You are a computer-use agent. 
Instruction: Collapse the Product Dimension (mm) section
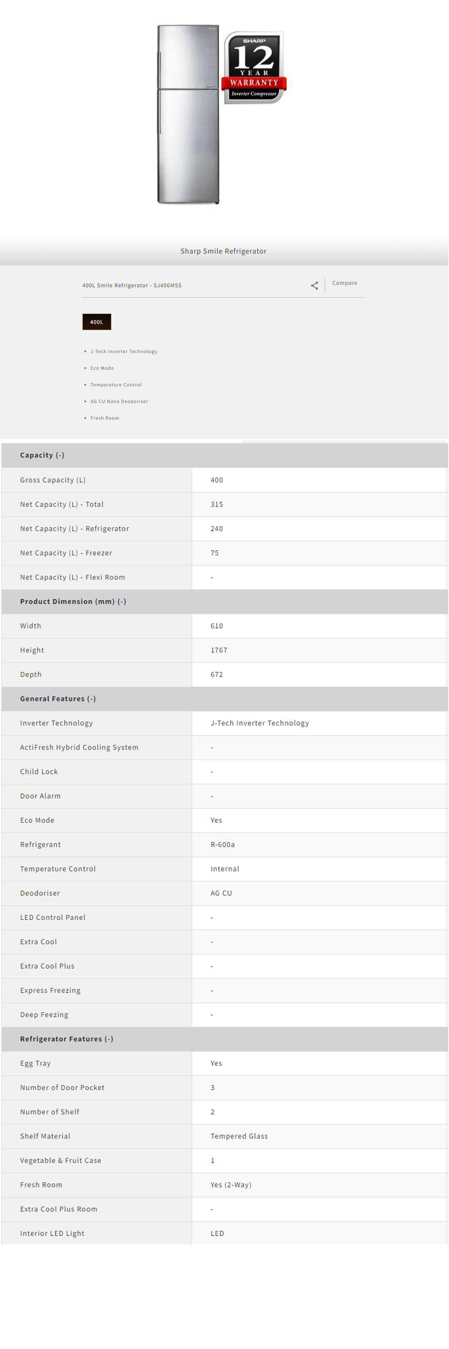(73, 601)
